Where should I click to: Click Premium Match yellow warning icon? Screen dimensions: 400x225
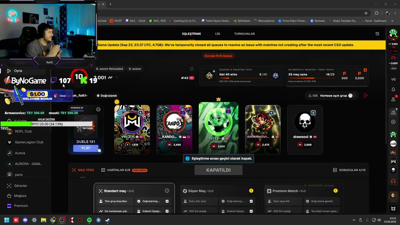point(335,191)
